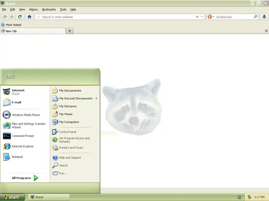Open the Bookmarks menu
The height and width of the screenshot is (201, 269).
49,9
